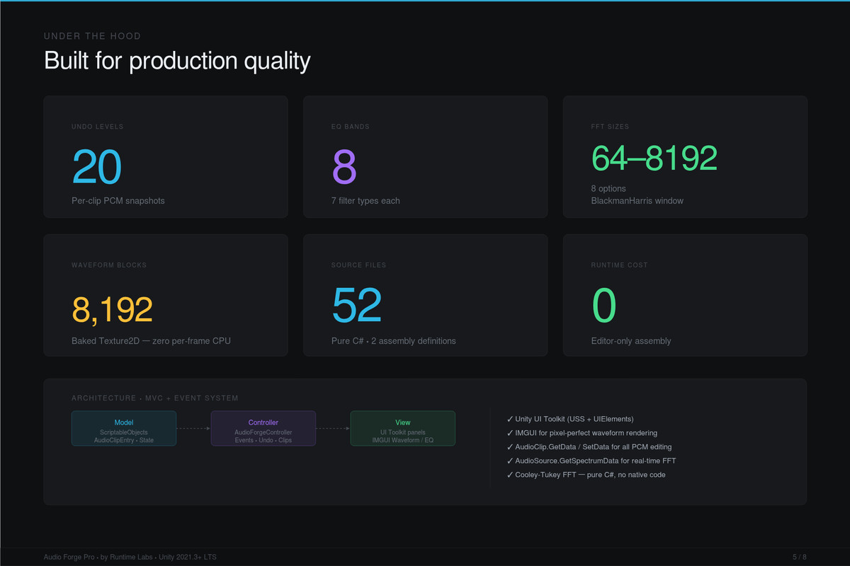This screenshot has height=566, width=850.
Task: Click the Controller architecture box
Action: pos(263,429)
